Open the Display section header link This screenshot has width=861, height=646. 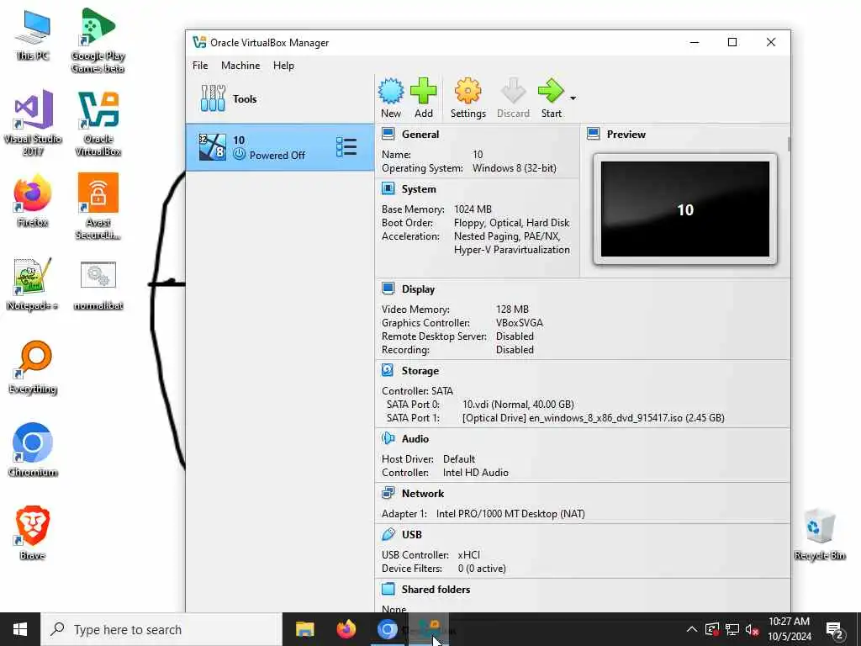click(418, 289)
